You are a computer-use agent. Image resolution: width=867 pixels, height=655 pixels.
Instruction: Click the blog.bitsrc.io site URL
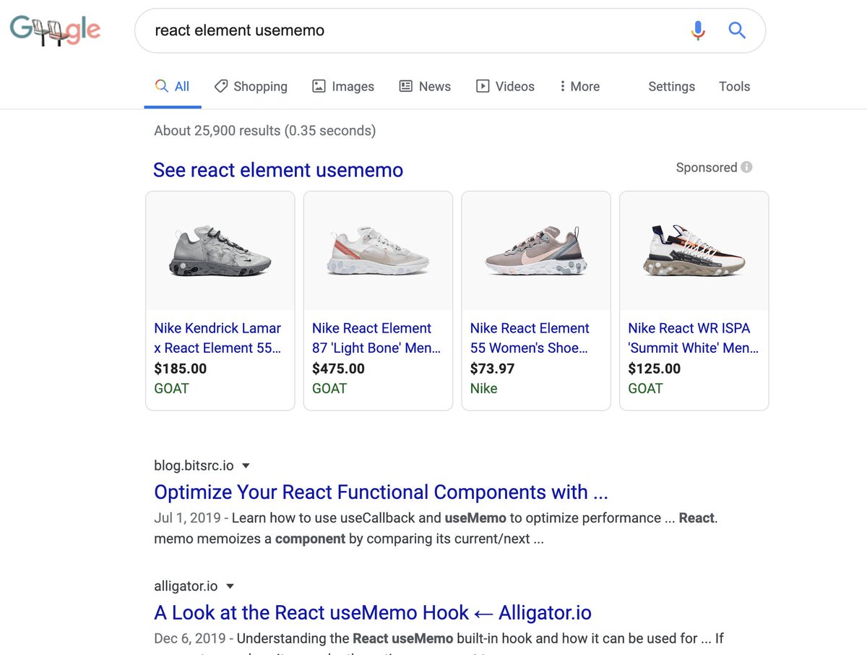[194, 466]
